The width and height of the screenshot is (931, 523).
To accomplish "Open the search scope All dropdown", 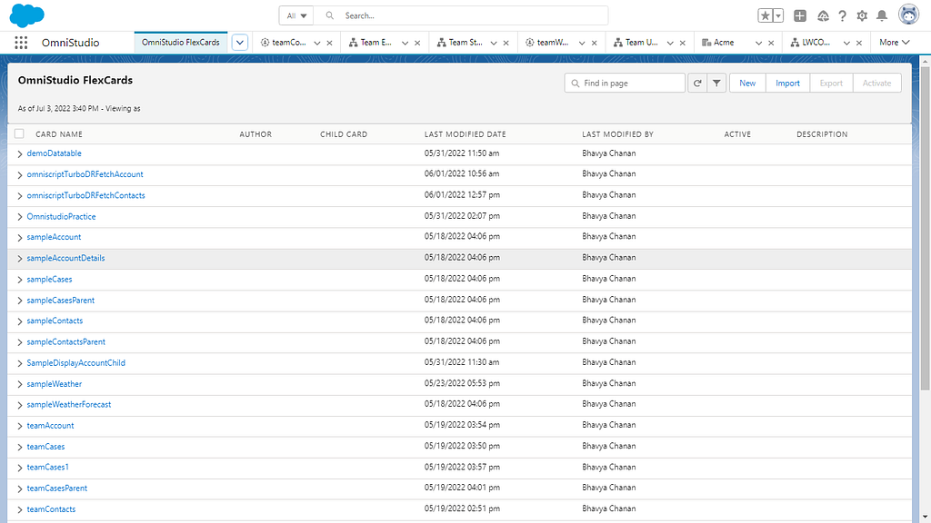I will [295, 16].
